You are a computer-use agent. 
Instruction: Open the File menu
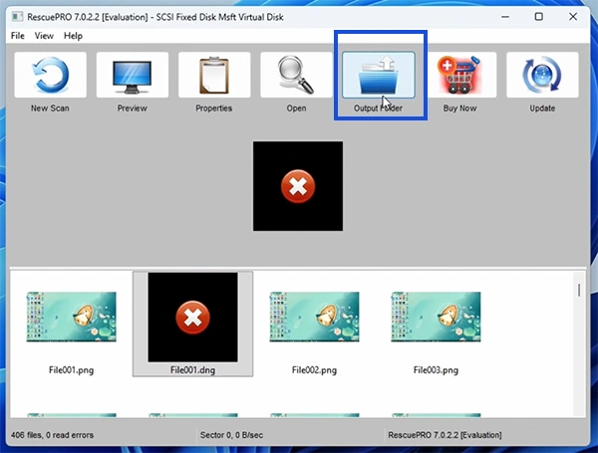[18, 36]
